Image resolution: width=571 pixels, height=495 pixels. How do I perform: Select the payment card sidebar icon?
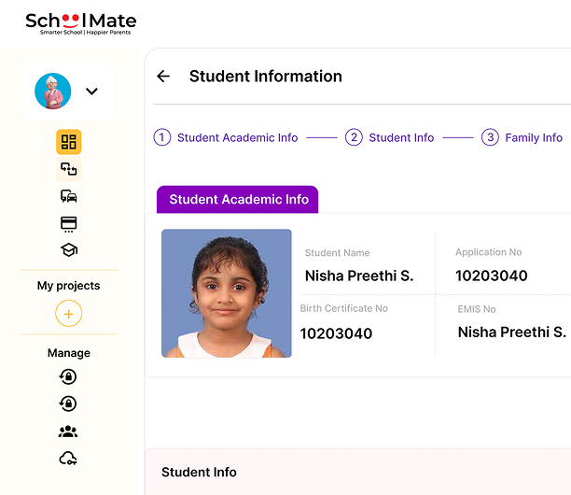pyautogui.click(x=68, y=224)
